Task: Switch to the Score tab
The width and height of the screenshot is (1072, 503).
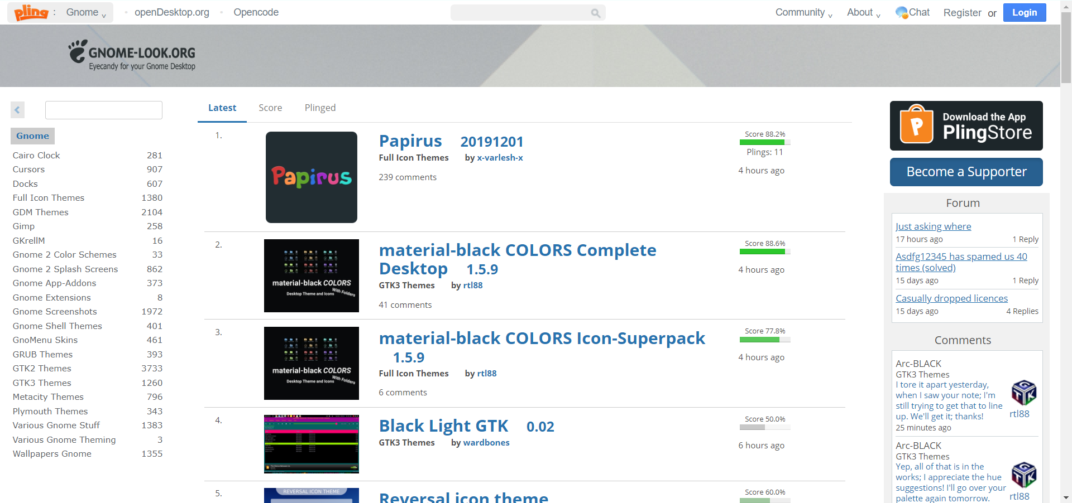Action: [270, 108]
